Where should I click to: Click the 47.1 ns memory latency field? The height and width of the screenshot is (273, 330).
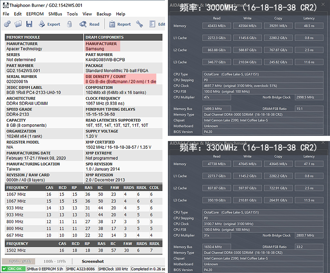[x=309, y=164]
